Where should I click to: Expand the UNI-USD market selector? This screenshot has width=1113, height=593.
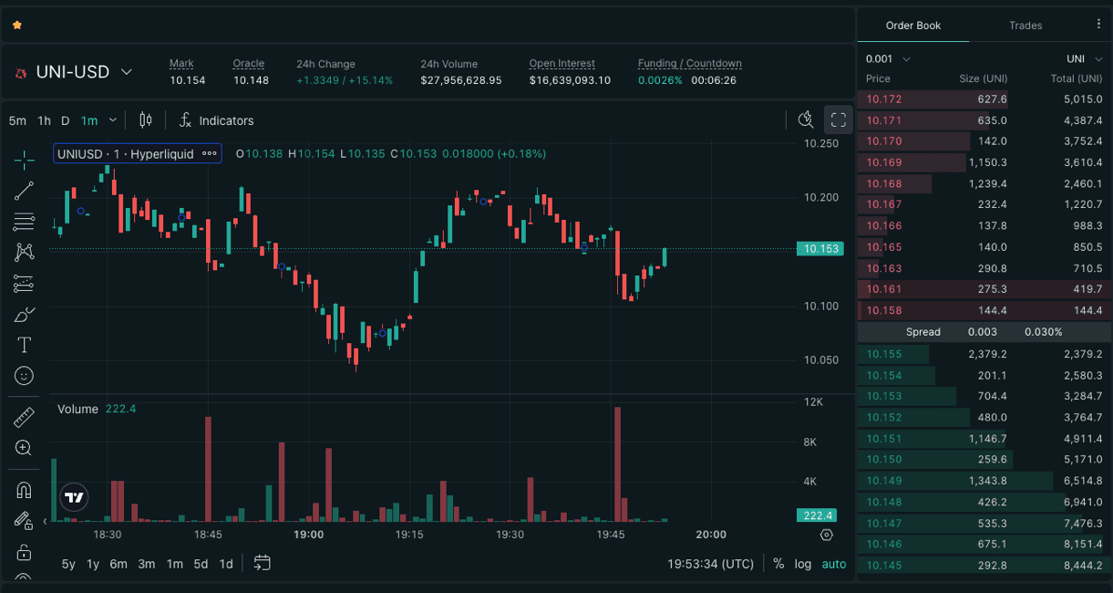pos(127,72)
